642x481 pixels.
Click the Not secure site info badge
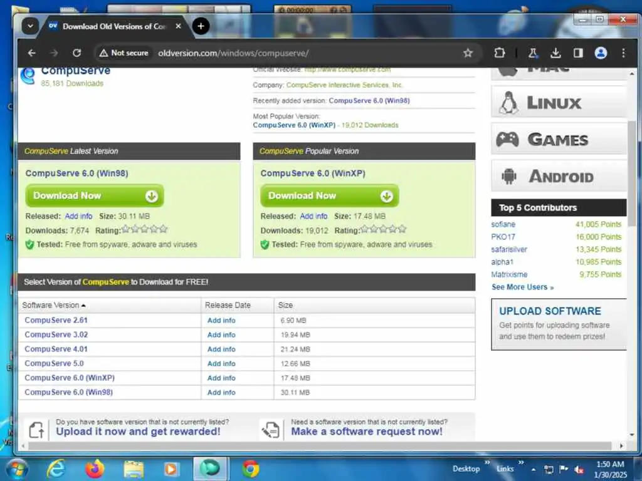coord(124,53)
